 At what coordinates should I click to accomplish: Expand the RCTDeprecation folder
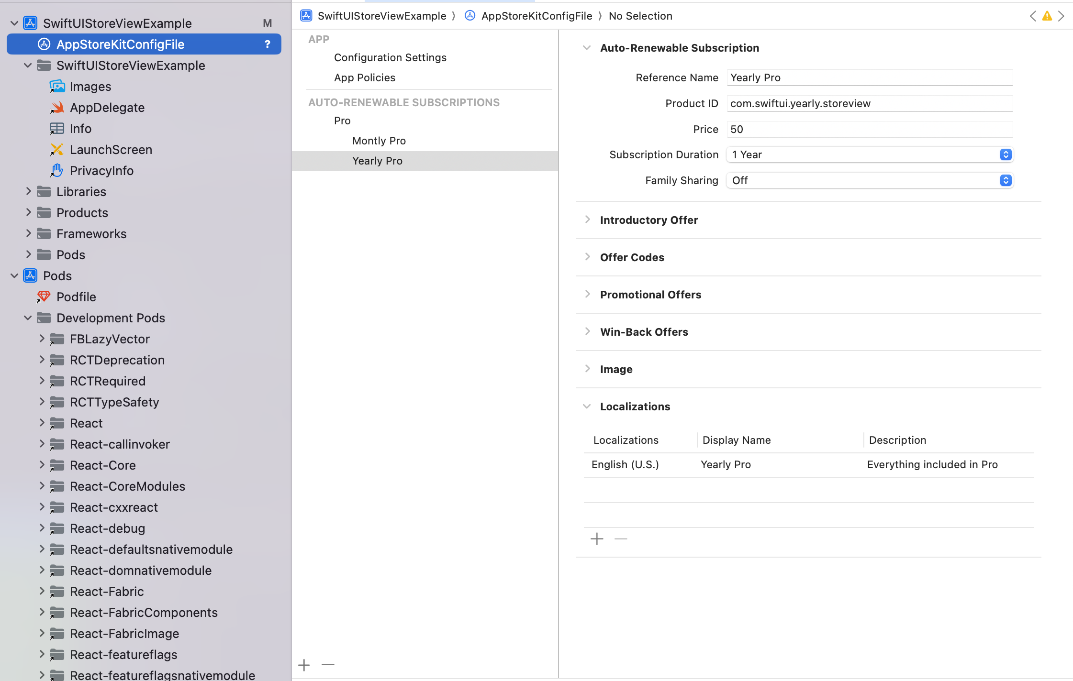pos(42,360)
